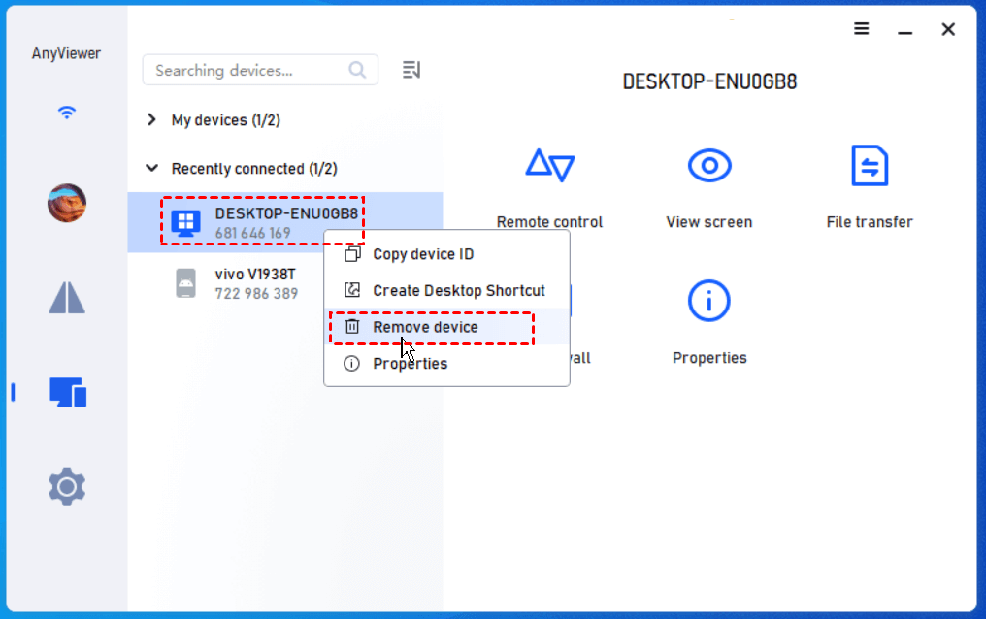The image size is (986, 619).
Task: Click the AnyViewer app title
Action: pyautogui.click(x=66, y=53)
